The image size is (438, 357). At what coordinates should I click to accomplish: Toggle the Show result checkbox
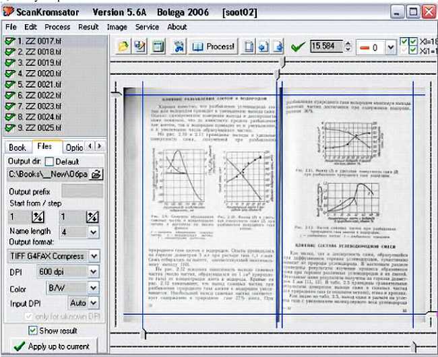(x=33, y=331)
